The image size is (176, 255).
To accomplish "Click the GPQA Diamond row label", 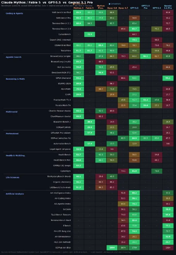I will point(63,78).
